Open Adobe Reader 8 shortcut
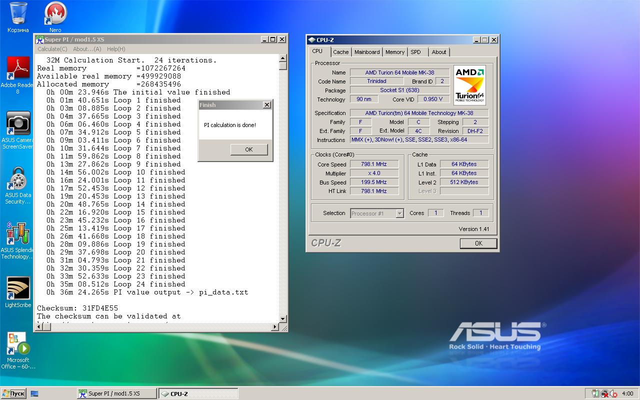The width and height of the screenshot is (640, 400). [x=17, y=75]
